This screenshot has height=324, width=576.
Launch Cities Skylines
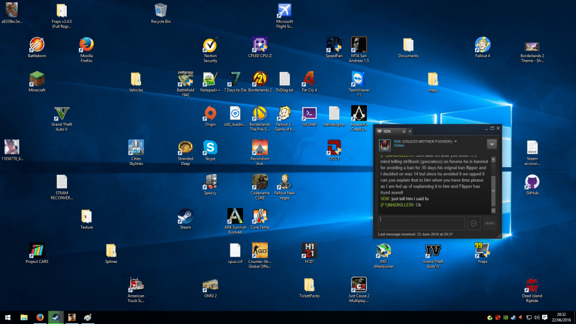[x=136, y=153]
